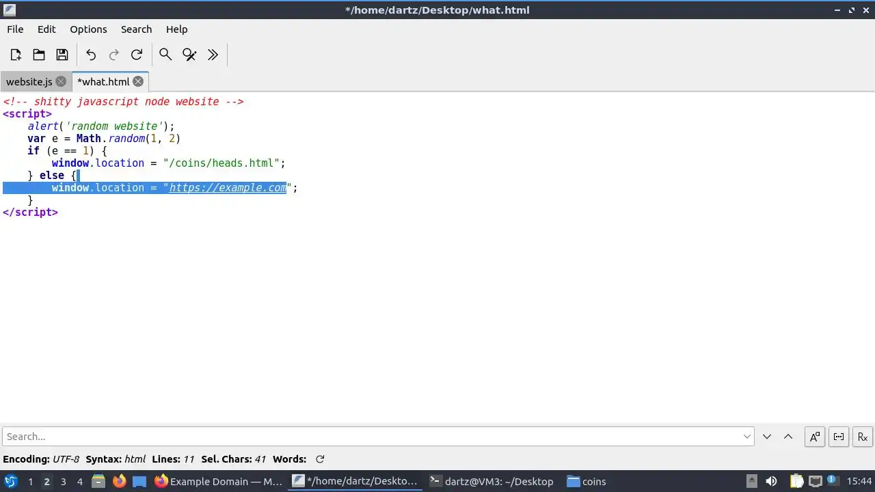Open the Edit menu
The height and width of the screenshot is (492, 875).
click(46, 29)
